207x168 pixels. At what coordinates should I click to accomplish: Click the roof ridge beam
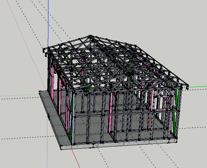[110, 55]
